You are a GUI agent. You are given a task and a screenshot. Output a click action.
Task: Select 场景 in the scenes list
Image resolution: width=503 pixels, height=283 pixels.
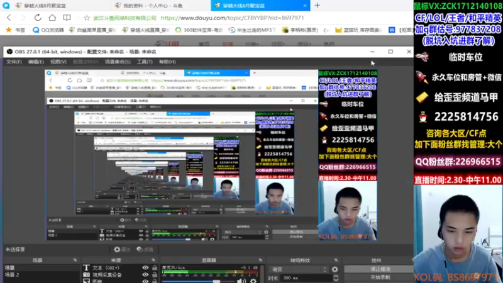[x=41, y=268]
